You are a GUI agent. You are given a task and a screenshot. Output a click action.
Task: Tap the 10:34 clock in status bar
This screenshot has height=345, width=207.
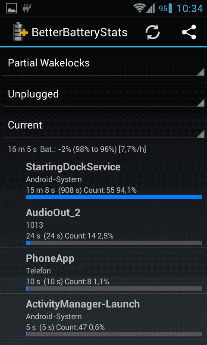[190, 9]
